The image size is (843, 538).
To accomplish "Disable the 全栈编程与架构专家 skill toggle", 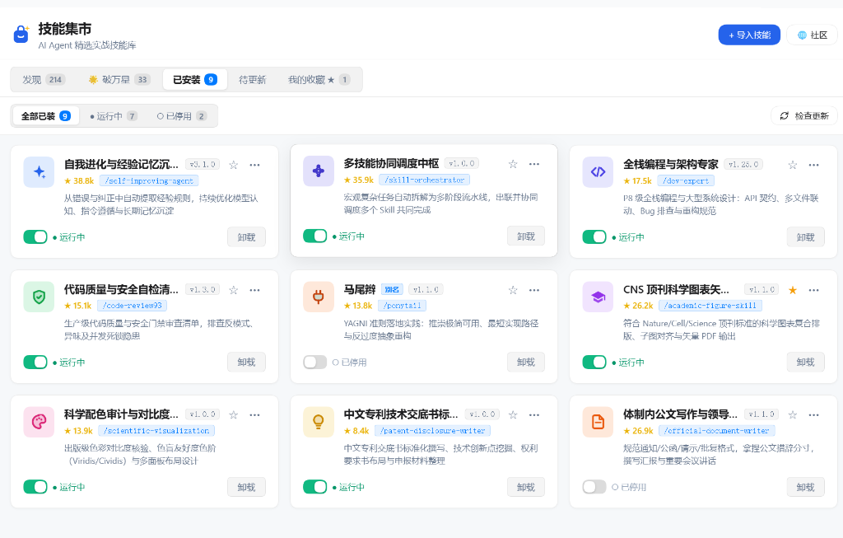I will [x=594, y=236].
